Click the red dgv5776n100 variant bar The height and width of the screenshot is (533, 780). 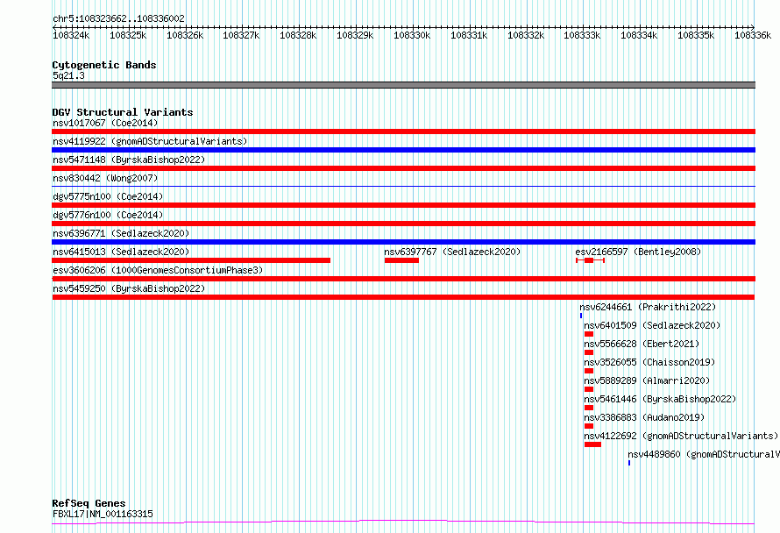(x=403, y=224)
